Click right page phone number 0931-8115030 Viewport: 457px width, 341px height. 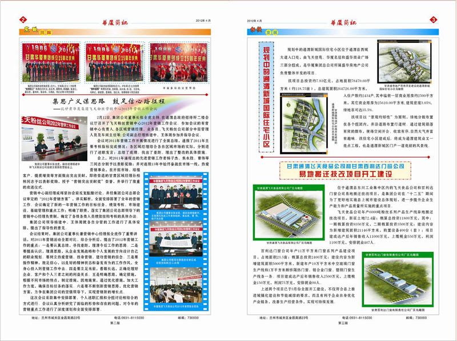click(x=358, y=318)
